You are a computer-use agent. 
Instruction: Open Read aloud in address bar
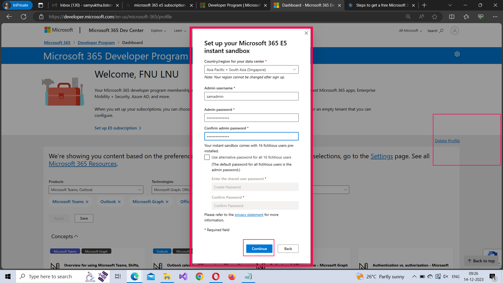click(421, 17)
